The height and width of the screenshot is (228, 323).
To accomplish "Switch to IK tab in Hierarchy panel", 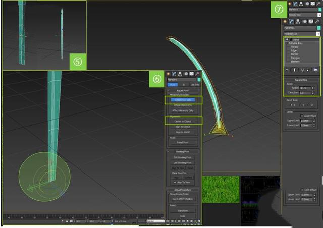I will click(184, 85).
